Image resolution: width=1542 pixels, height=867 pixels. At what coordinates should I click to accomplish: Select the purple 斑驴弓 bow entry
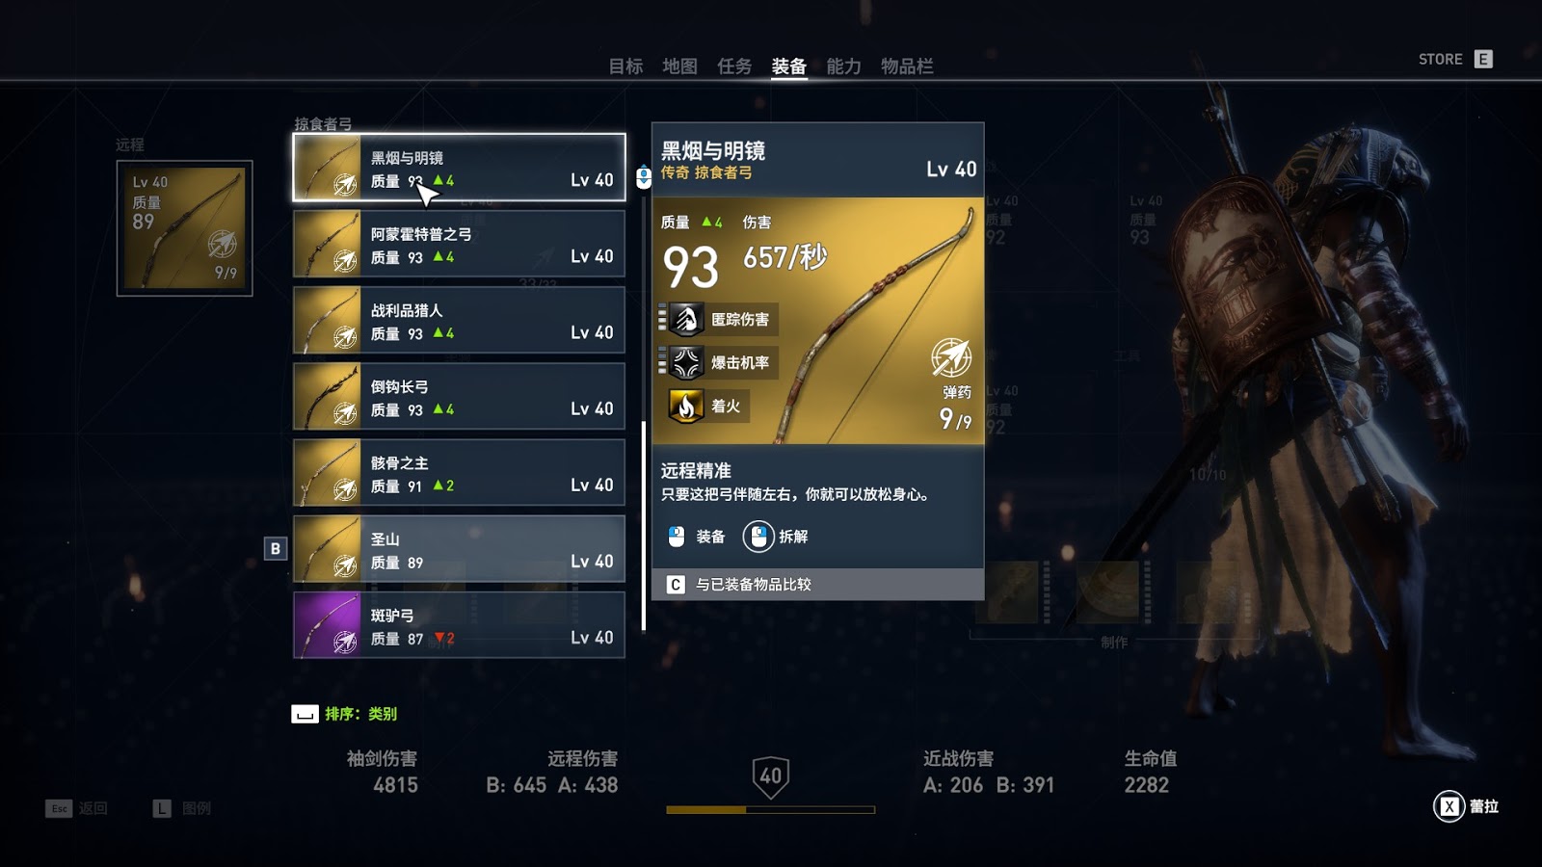click(x=459, y=625)
